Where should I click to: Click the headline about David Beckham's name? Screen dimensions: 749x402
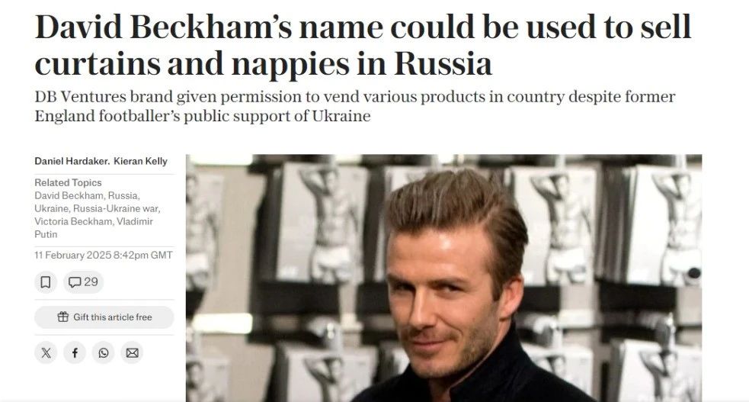pyautogui.click(x=363, y=46)
